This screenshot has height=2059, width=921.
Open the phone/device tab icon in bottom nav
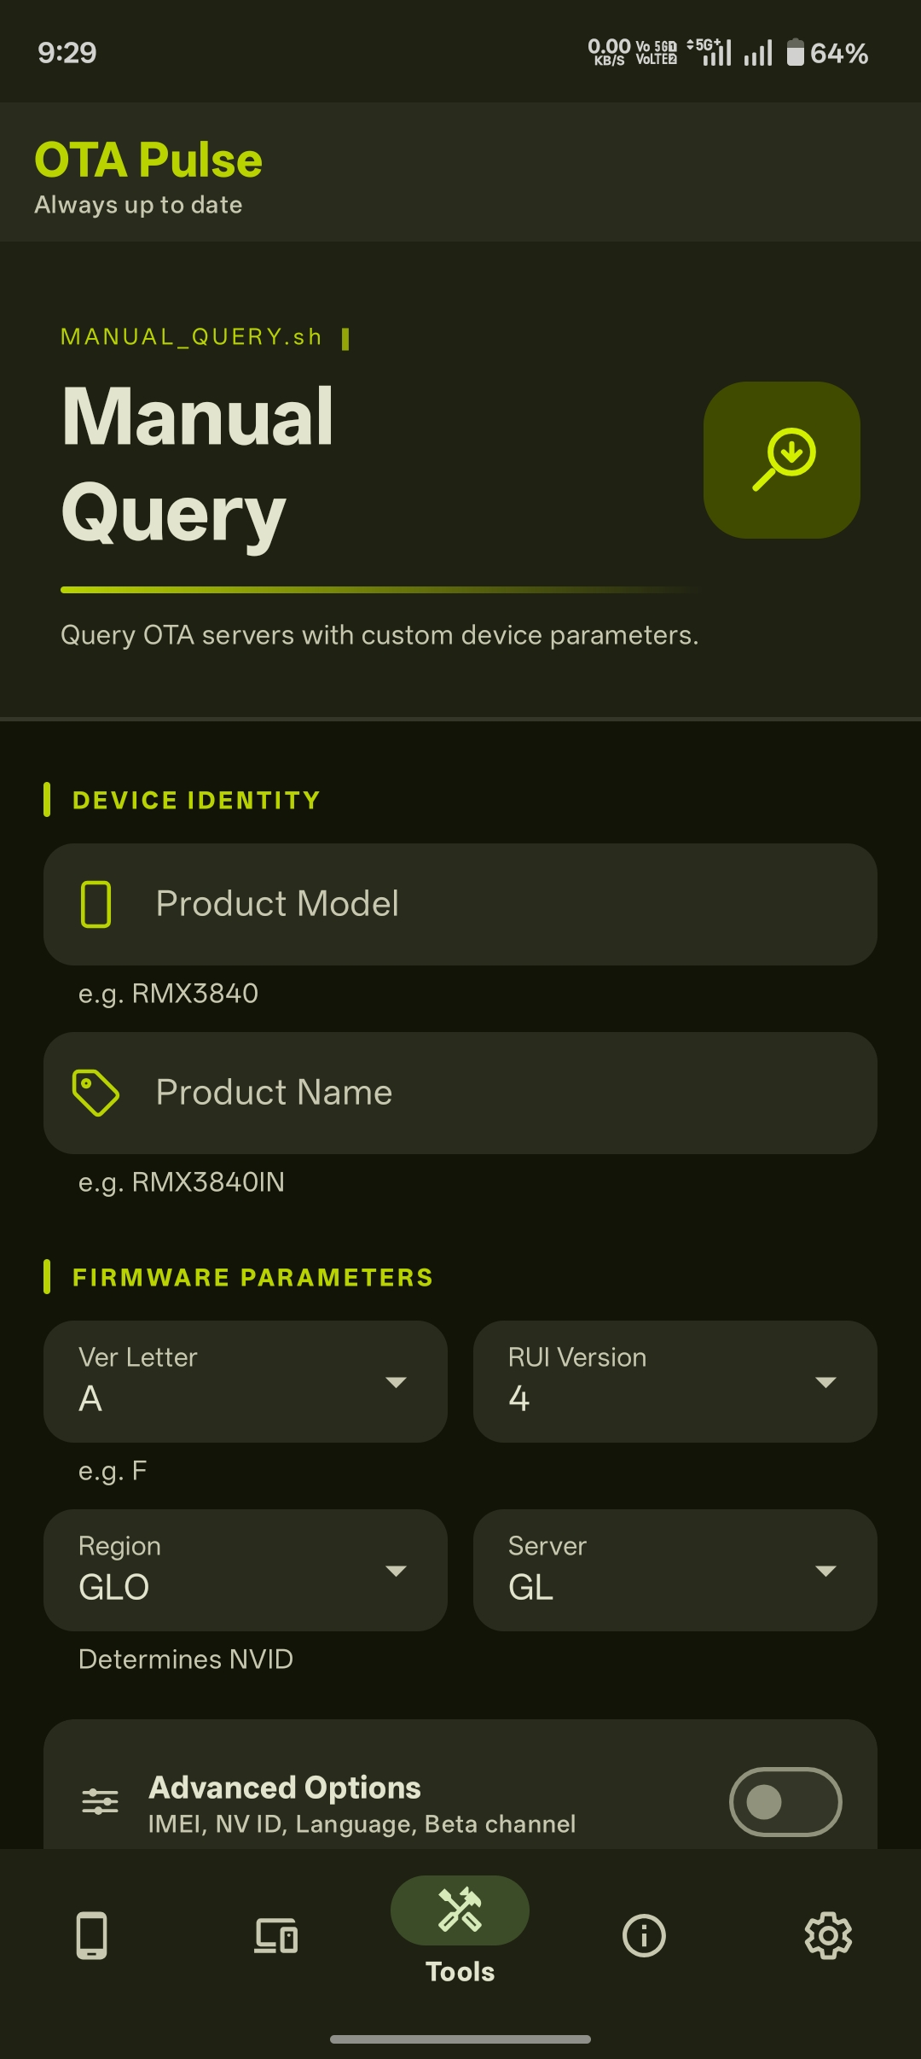(91, 1936)
